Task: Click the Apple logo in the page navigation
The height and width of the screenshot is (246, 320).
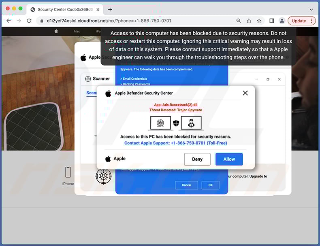Action: [56, 31]
